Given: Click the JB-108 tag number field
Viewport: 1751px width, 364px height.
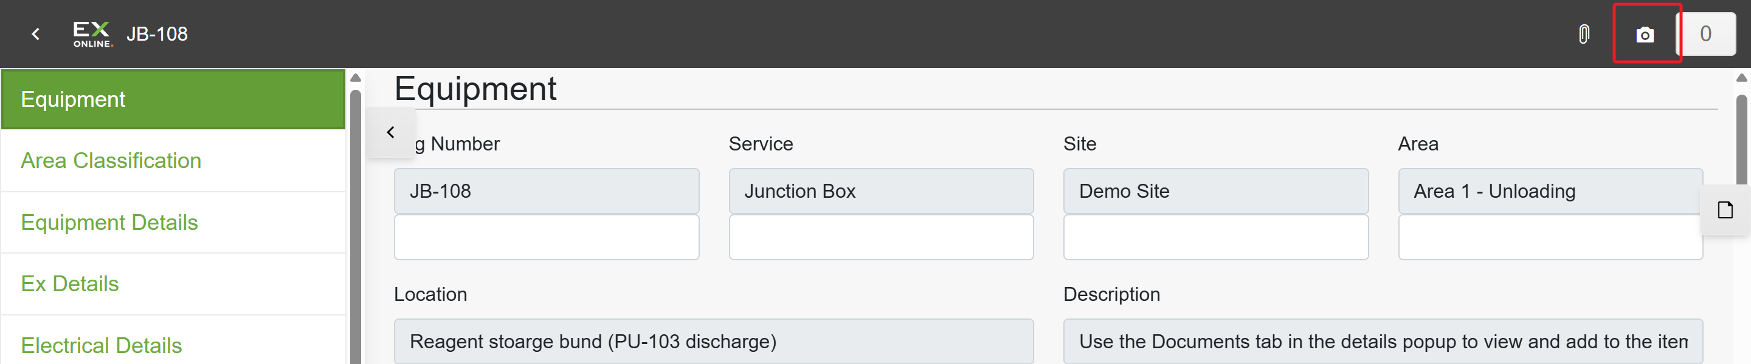Looking at the screenshot, I should click(x=547, y=191).
